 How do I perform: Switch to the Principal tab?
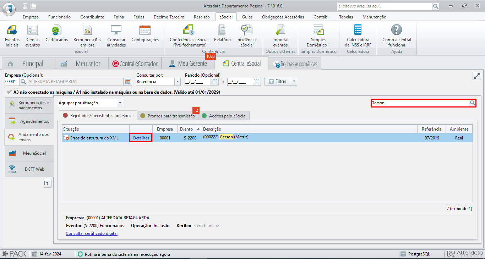pyautogui.click(x=28, y=64)
